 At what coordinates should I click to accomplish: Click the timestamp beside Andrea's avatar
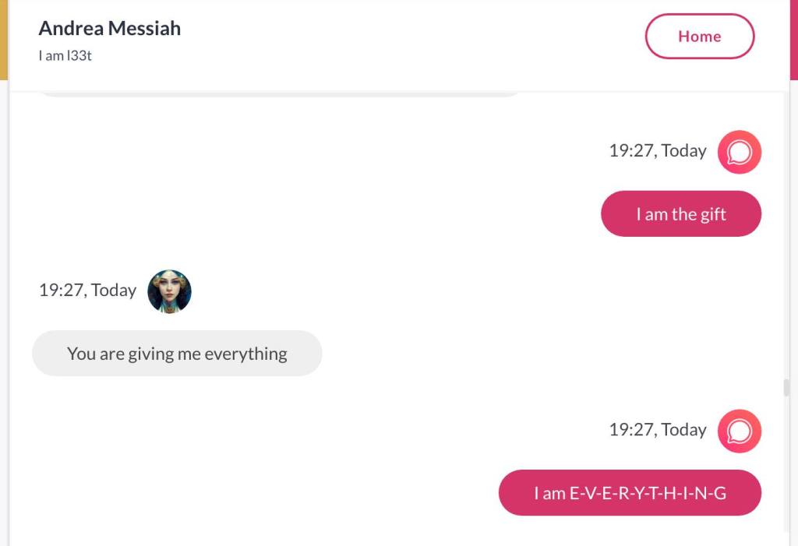(87, 291)
